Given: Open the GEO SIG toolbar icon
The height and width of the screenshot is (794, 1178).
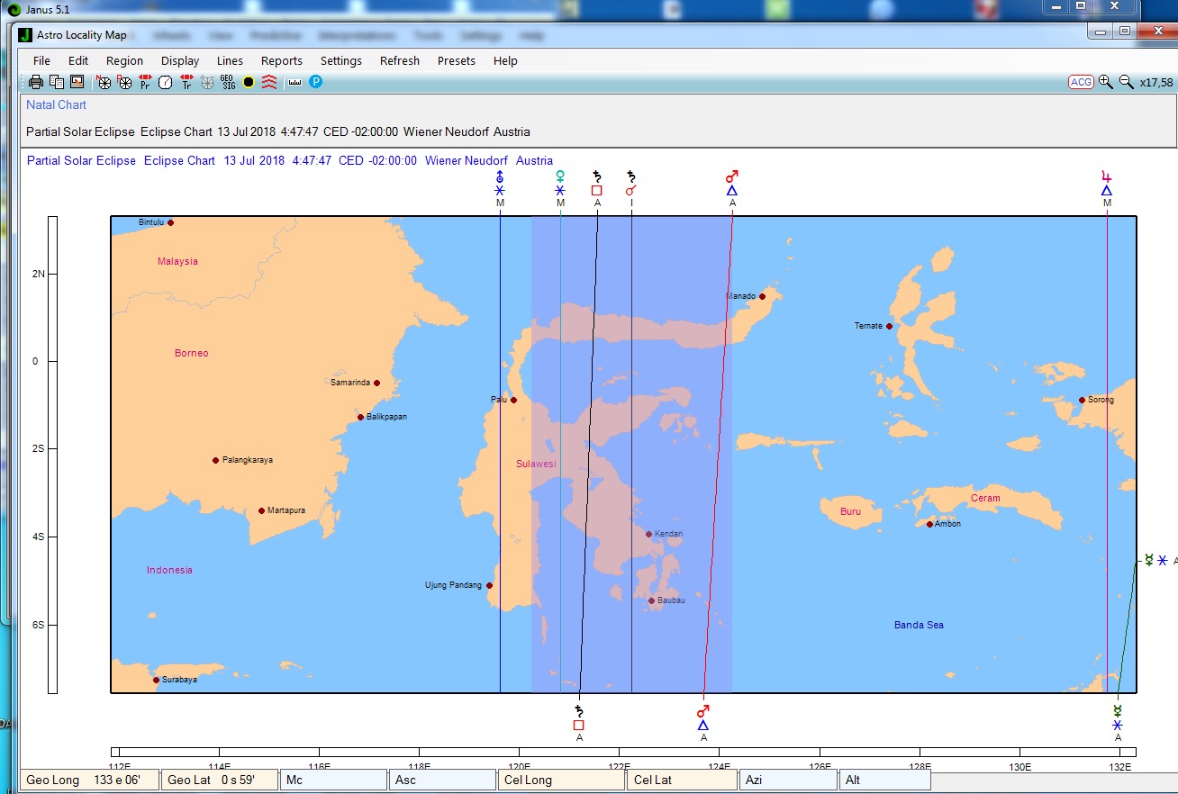Looking at the screenshot, I should 228,83.
